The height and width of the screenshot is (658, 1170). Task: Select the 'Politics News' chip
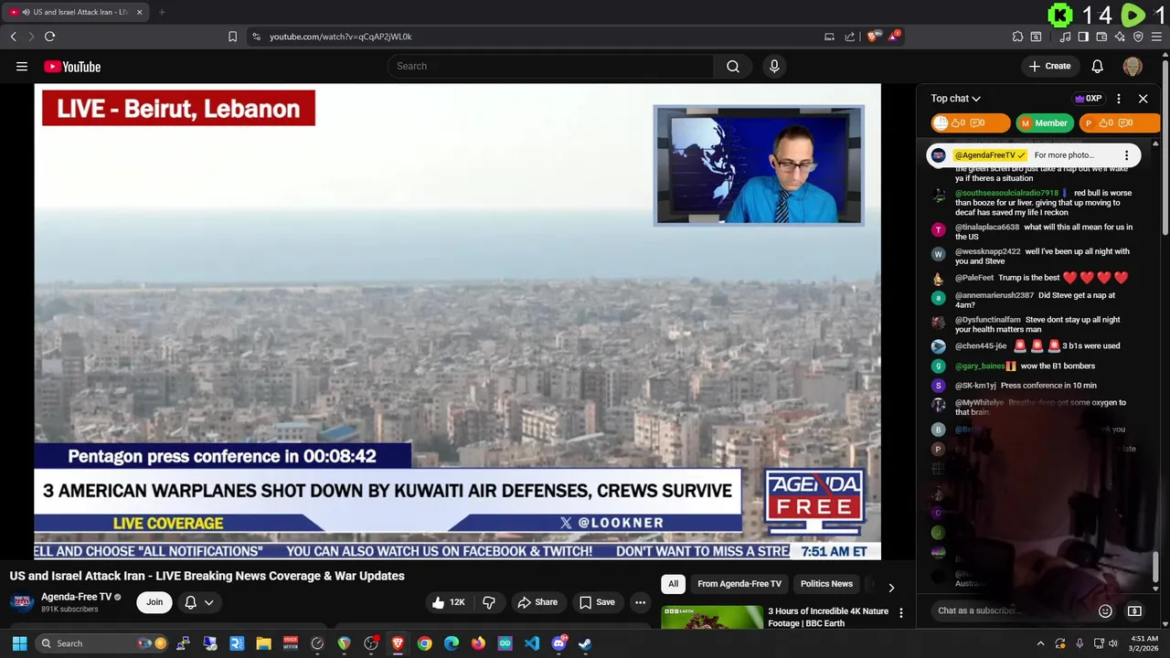[x=826, y=584]
